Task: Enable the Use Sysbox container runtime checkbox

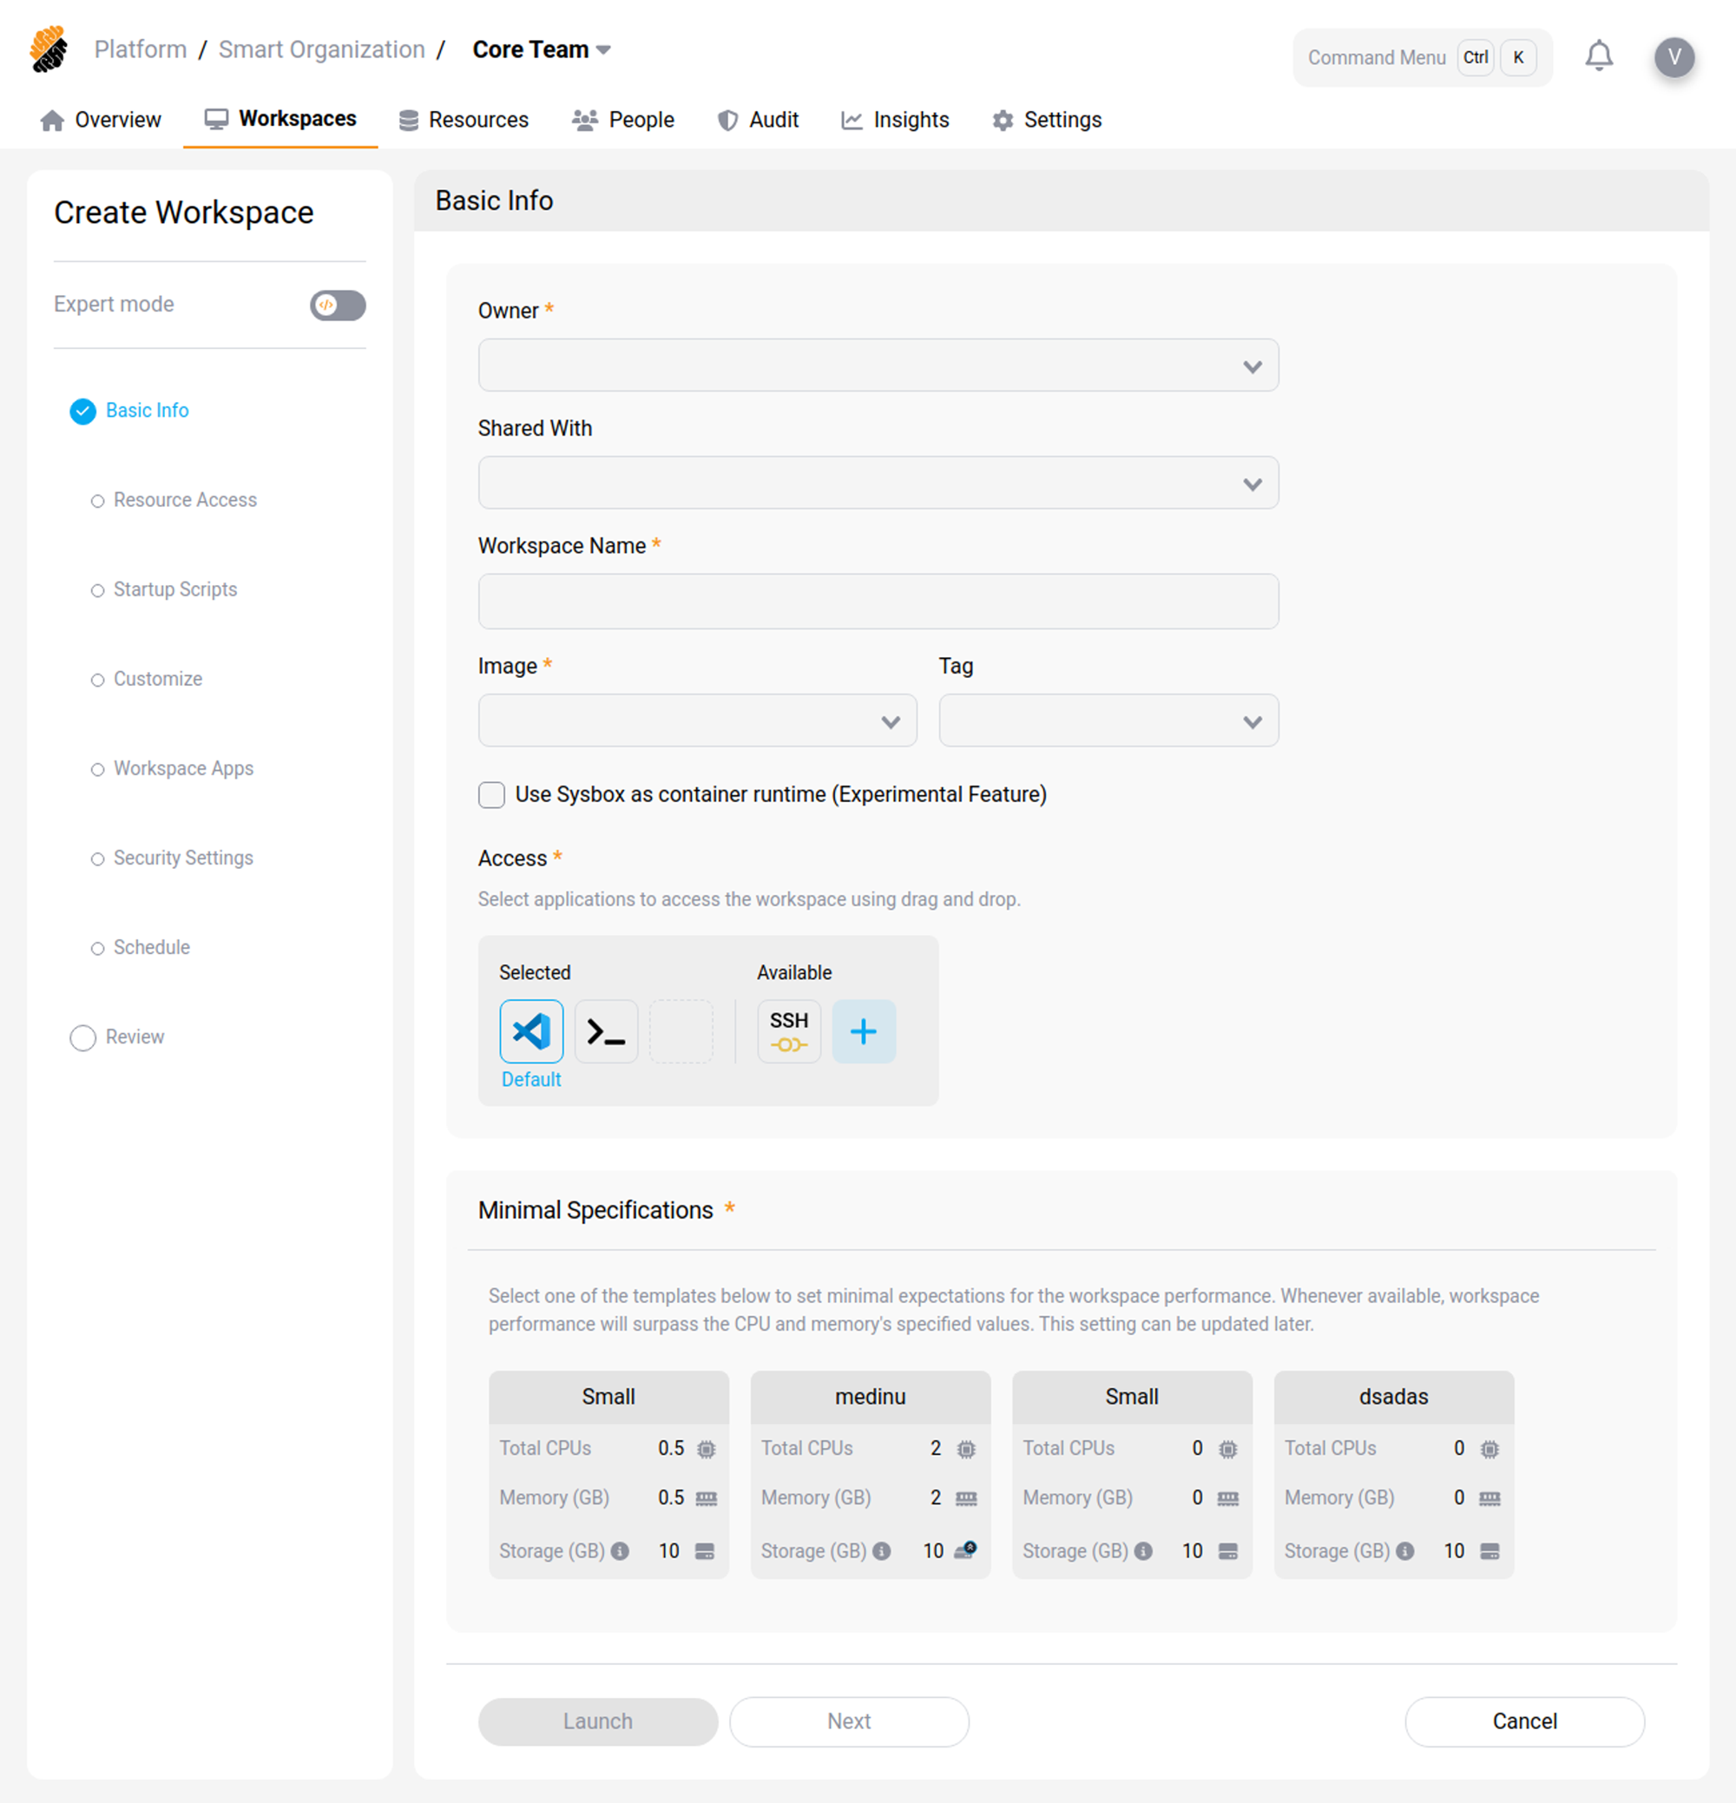Action: point(491,795)
